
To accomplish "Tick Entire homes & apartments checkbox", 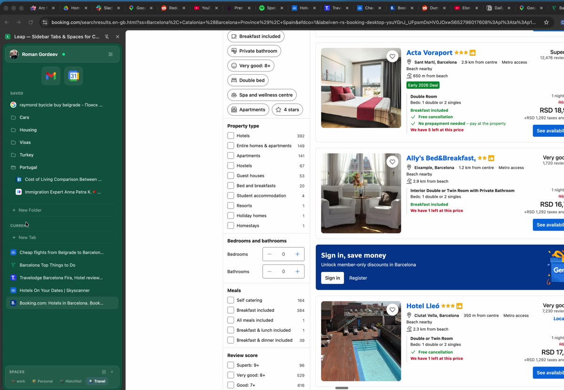I will point(231,146).
